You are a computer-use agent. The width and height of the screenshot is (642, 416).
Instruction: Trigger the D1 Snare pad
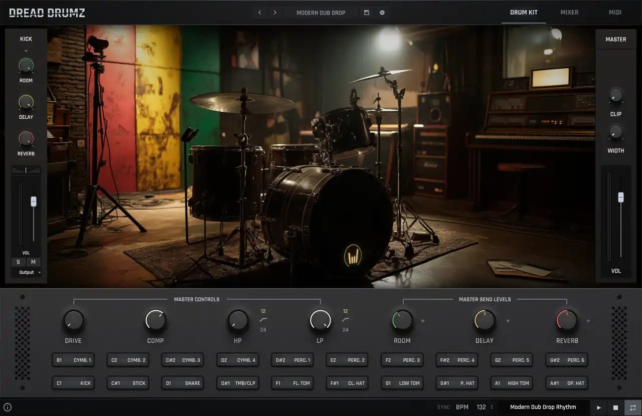[183, 383]
